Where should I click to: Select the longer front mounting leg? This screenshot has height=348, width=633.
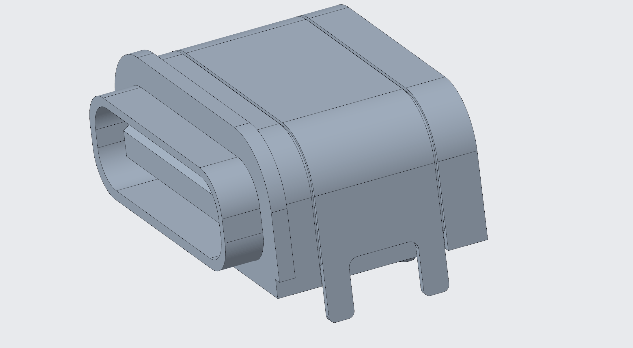point(339,291)
